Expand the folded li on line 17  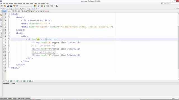tap(9, 46)
